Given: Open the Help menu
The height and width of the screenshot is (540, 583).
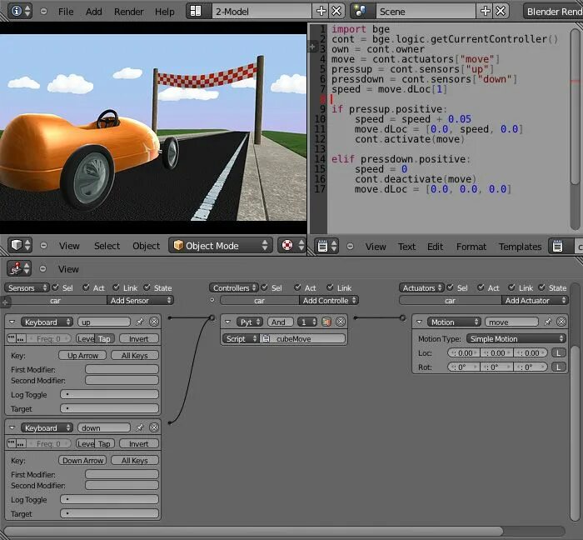Looking at the screenshot, I should pyautogui.click(x=165, y=12).
